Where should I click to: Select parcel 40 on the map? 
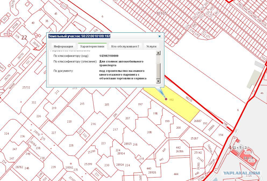33,23
